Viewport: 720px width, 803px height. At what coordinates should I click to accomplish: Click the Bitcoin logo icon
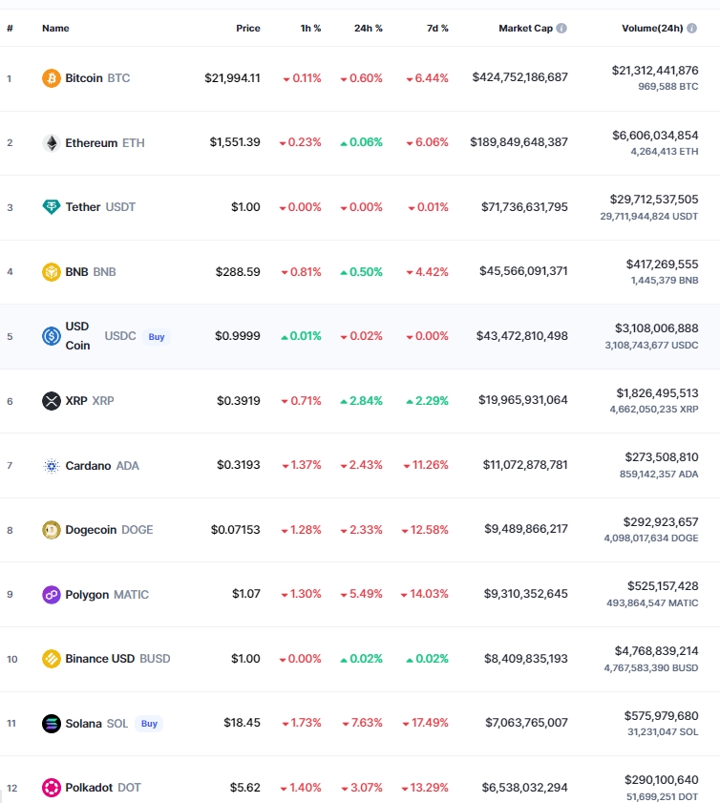(52, 78)
